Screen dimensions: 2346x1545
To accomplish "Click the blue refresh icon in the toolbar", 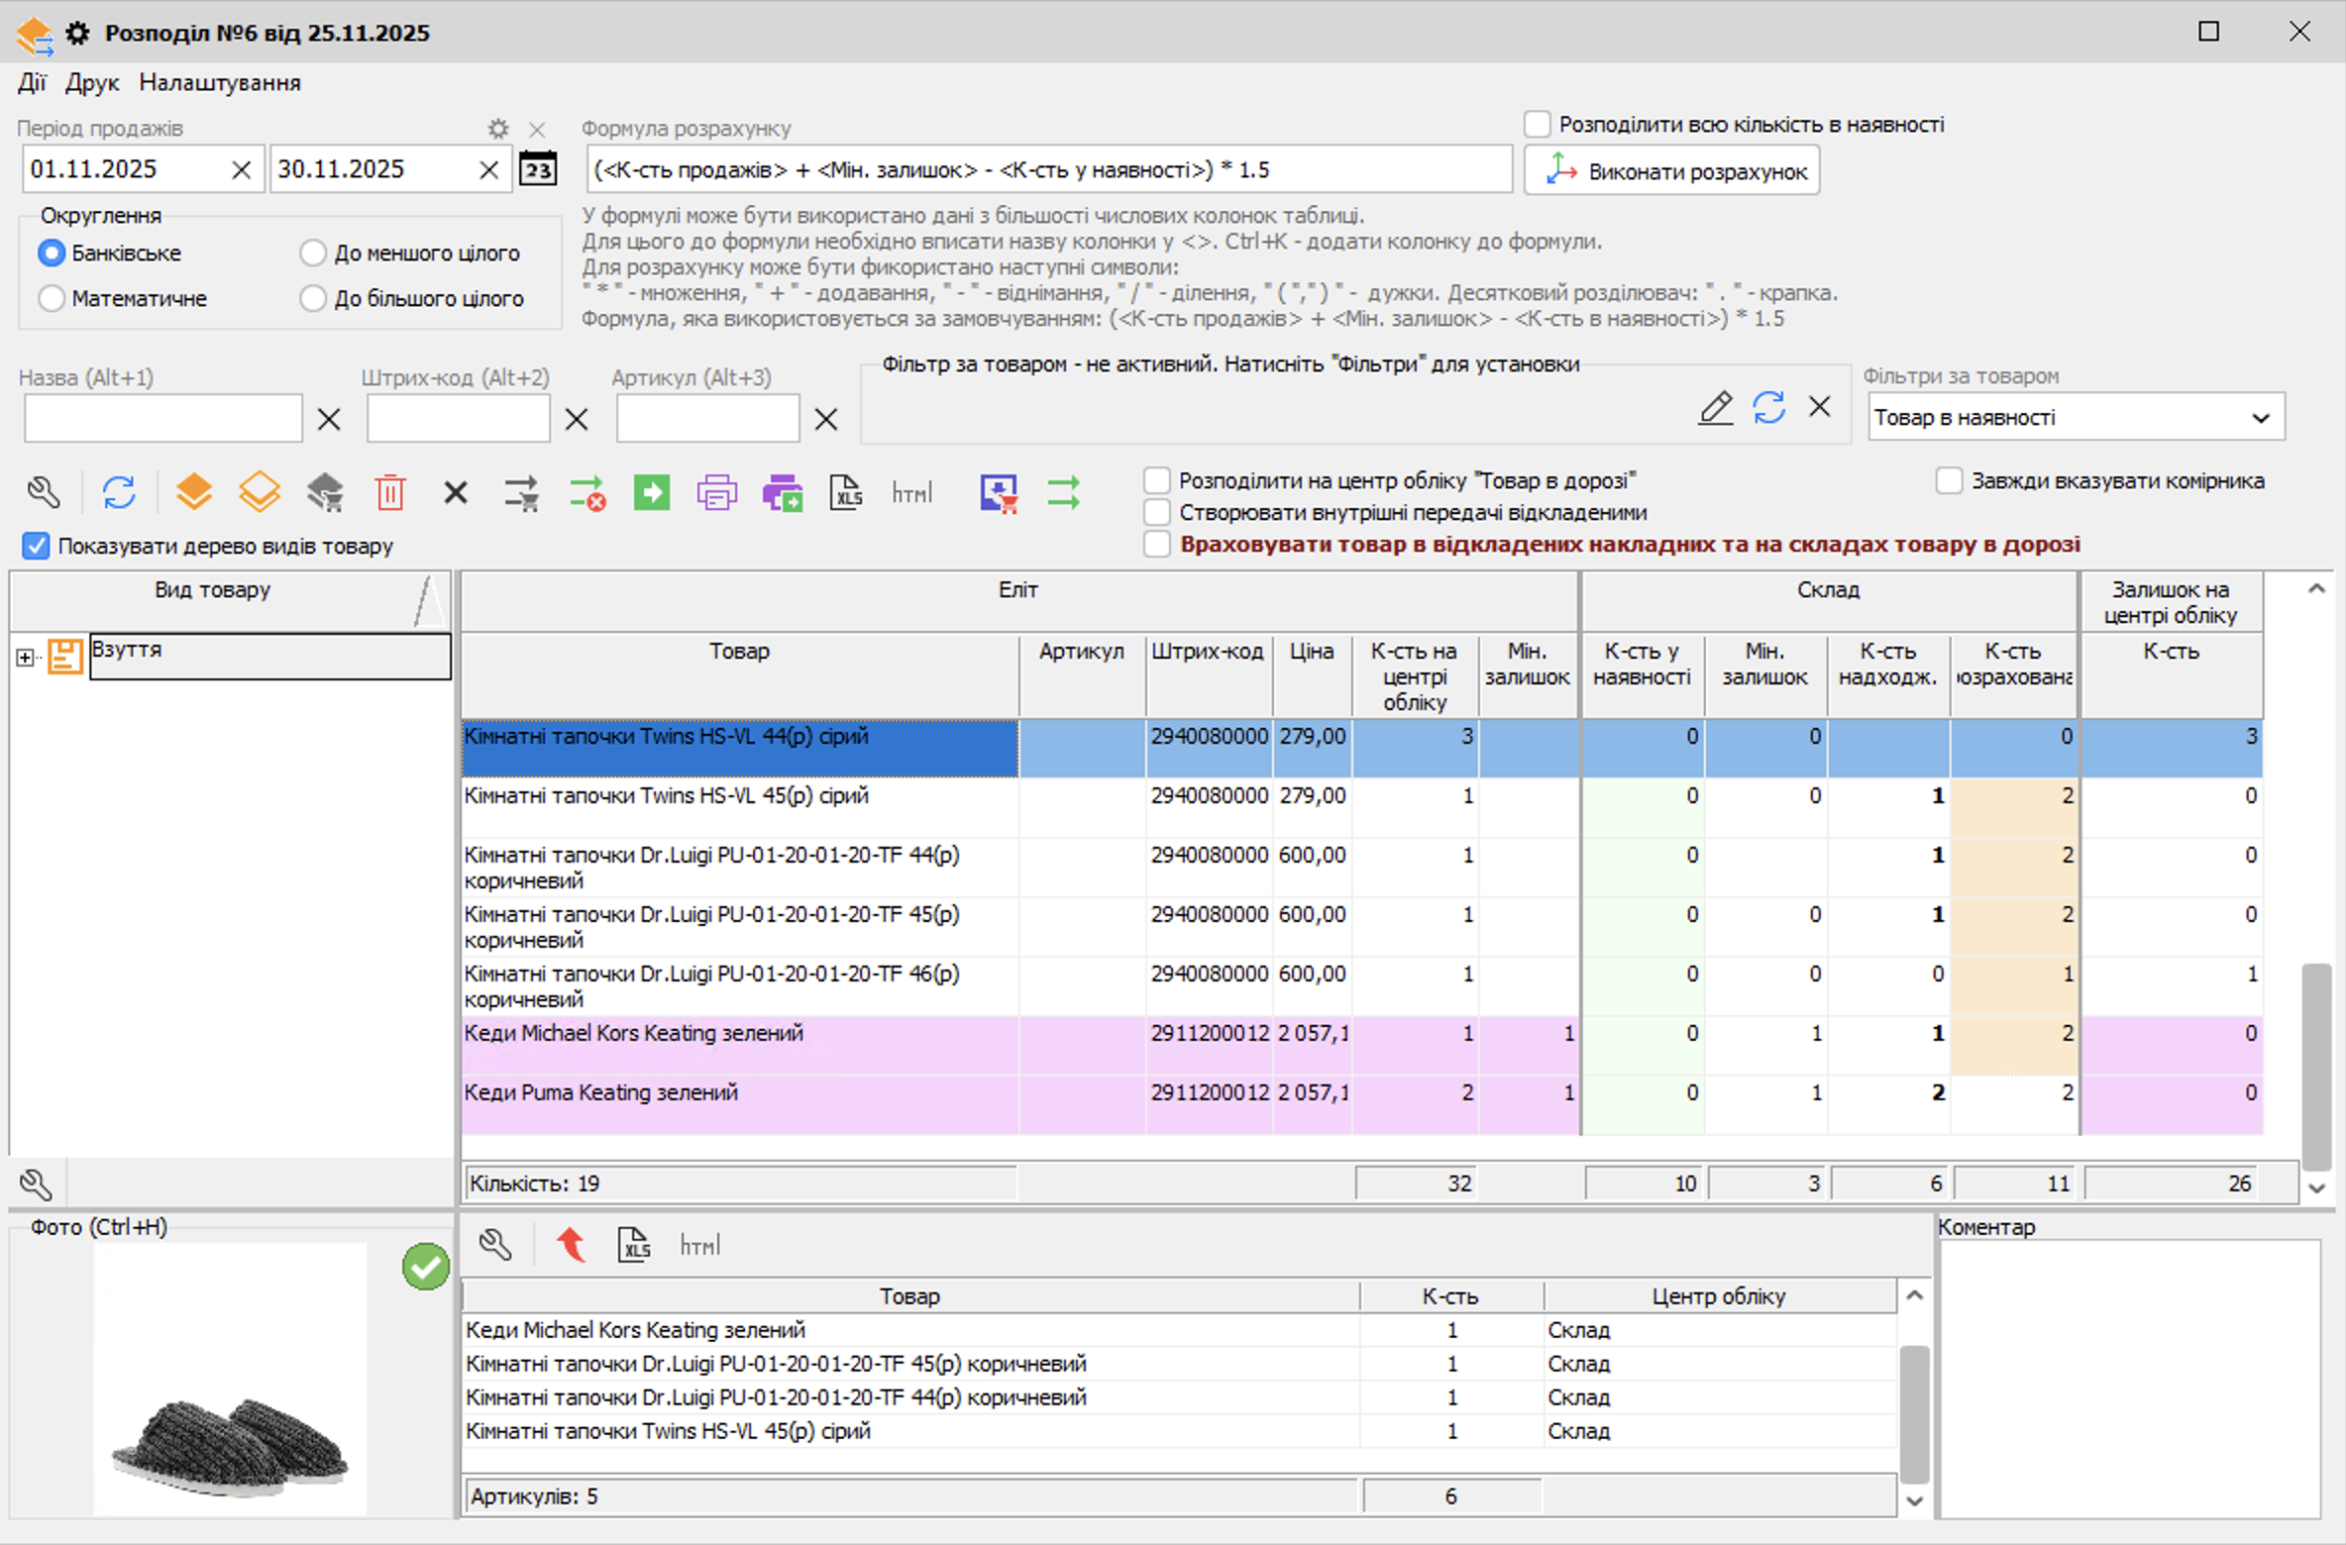I will [120, 492].
